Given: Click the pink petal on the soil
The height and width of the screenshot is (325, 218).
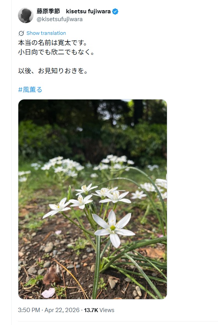Looking at the screenshot, I should tap(48, 293).
